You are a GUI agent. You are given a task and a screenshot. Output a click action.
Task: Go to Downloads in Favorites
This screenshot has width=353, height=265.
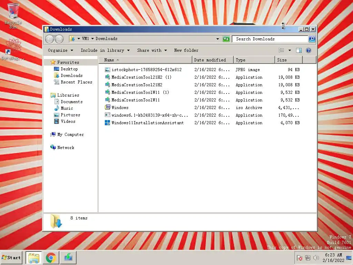pyautogui.click(x=72, y=76)
